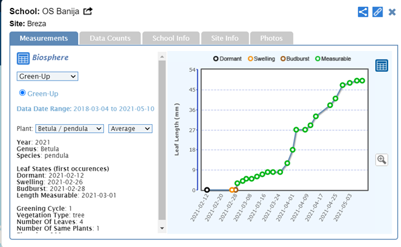
Task: Close the school popup window
Action: 392,12
